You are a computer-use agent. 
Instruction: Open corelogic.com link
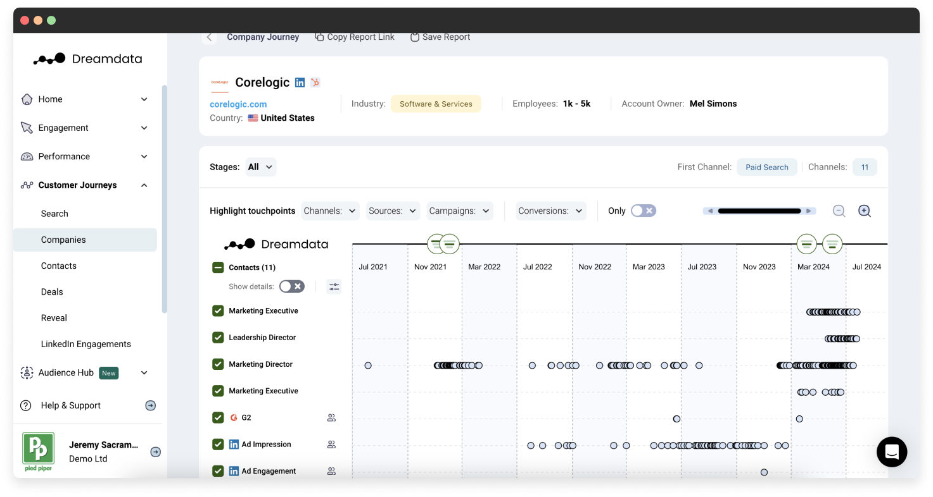[238, 104]
